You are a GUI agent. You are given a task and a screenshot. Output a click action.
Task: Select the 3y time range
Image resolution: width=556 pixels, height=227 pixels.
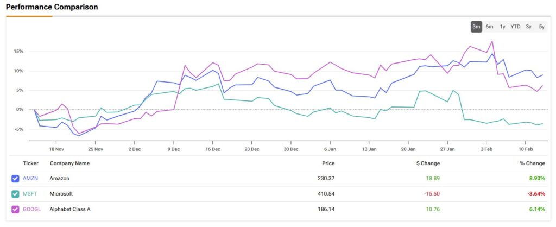tap(529, 27)
